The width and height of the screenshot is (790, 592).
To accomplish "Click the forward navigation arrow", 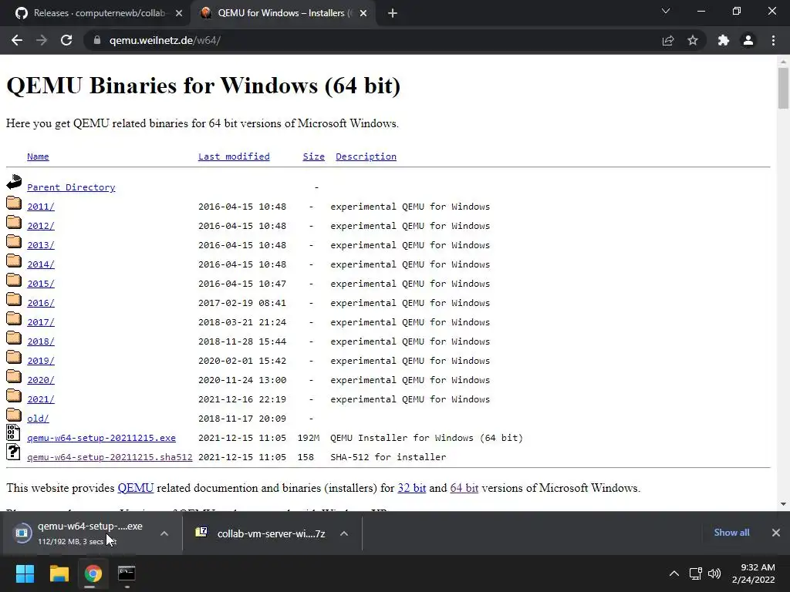I will coord(42,40).
